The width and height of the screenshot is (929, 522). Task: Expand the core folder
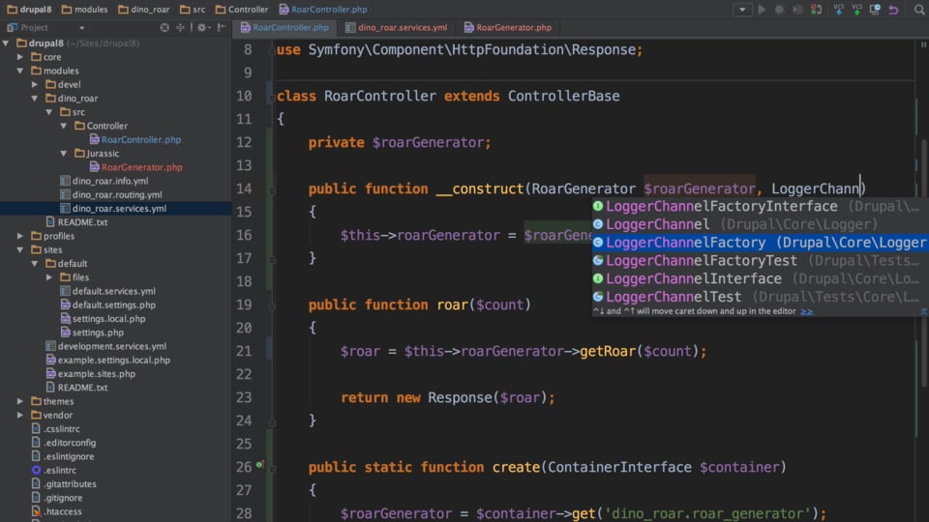[x=20, y=57]
